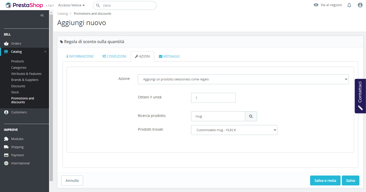Select the Azioni tab

[x=143, y=56]
